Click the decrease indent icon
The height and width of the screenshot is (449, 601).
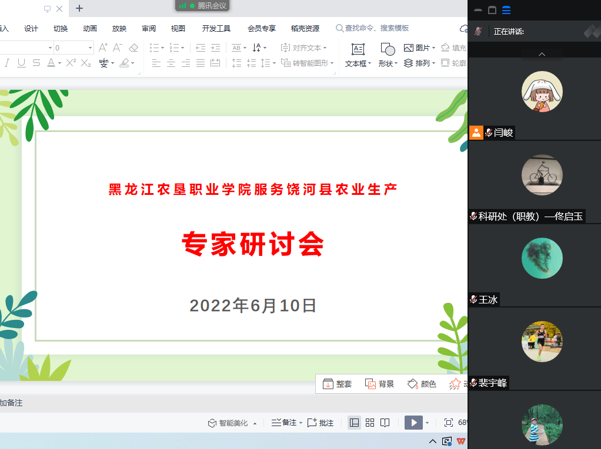[201, 48]
